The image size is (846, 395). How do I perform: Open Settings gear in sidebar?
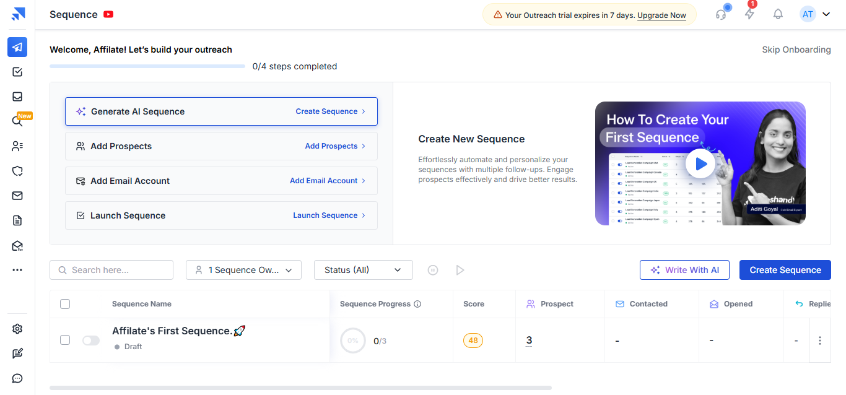tap(17, 329)
